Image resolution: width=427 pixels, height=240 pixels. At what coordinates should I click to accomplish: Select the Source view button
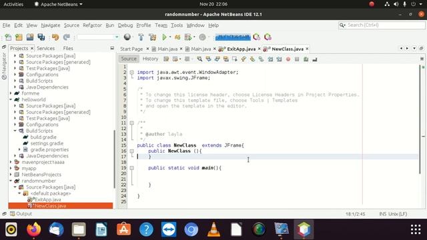129,59
